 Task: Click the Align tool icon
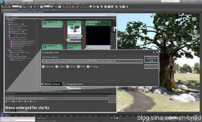click(x=98, y=7)
